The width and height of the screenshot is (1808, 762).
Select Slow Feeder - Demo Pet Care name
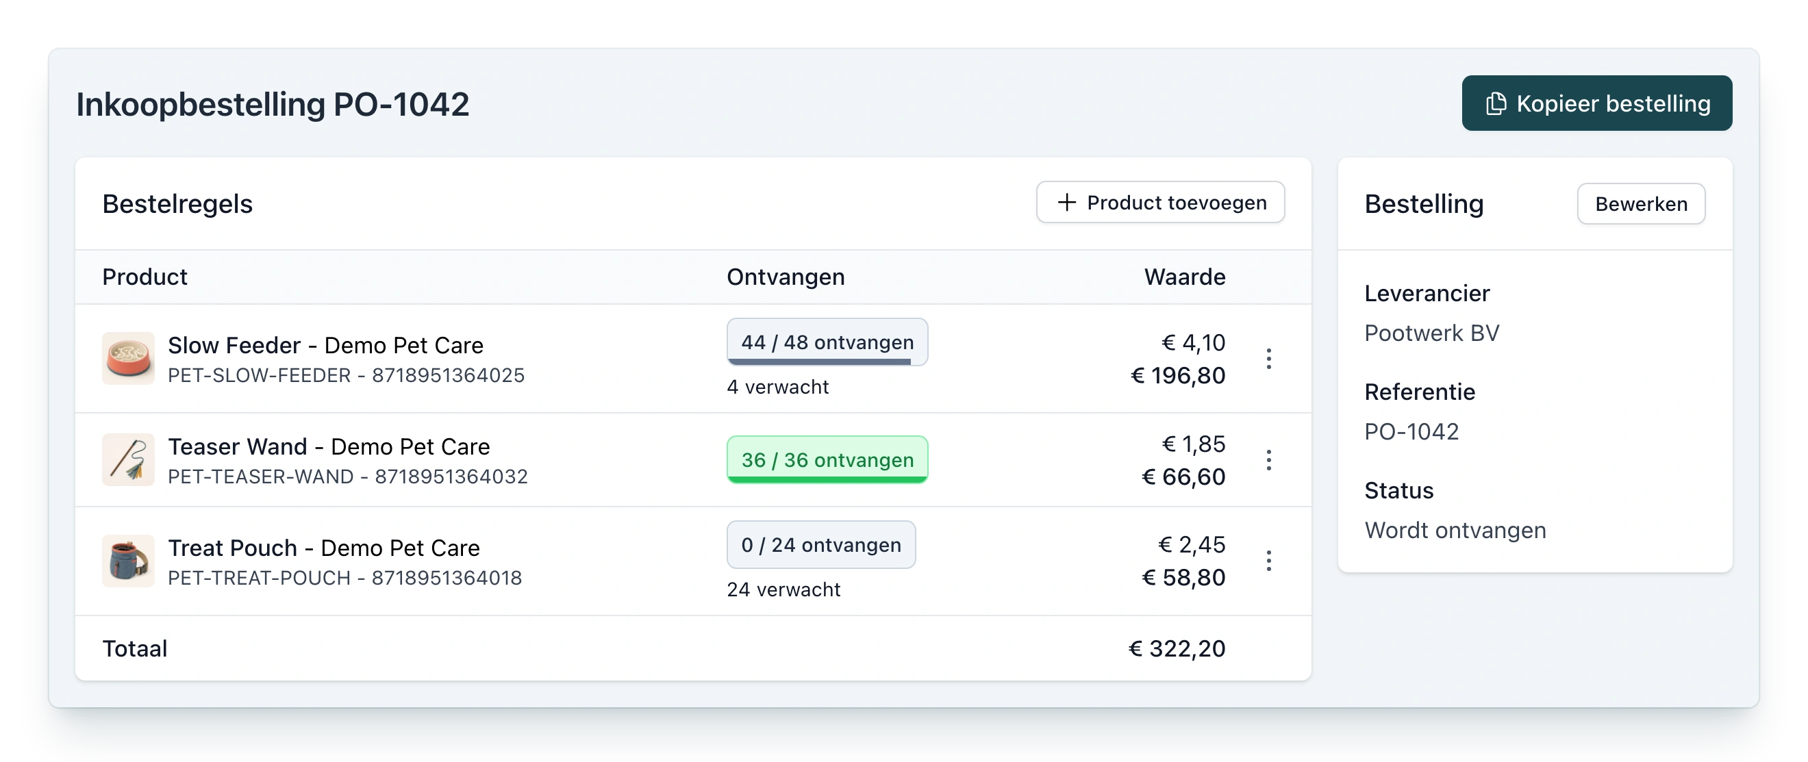point(326,345)
